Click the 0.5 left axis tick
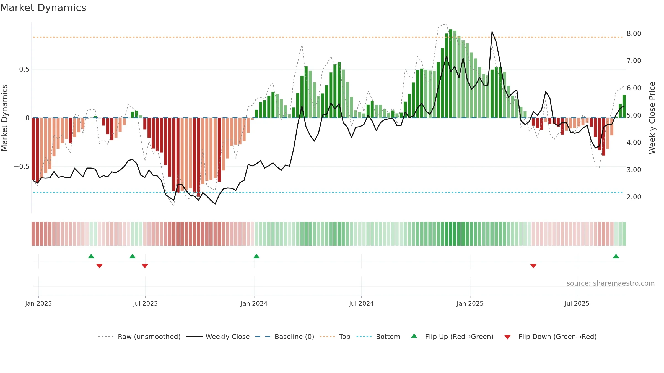664x373 pixels. click(24, 69)
